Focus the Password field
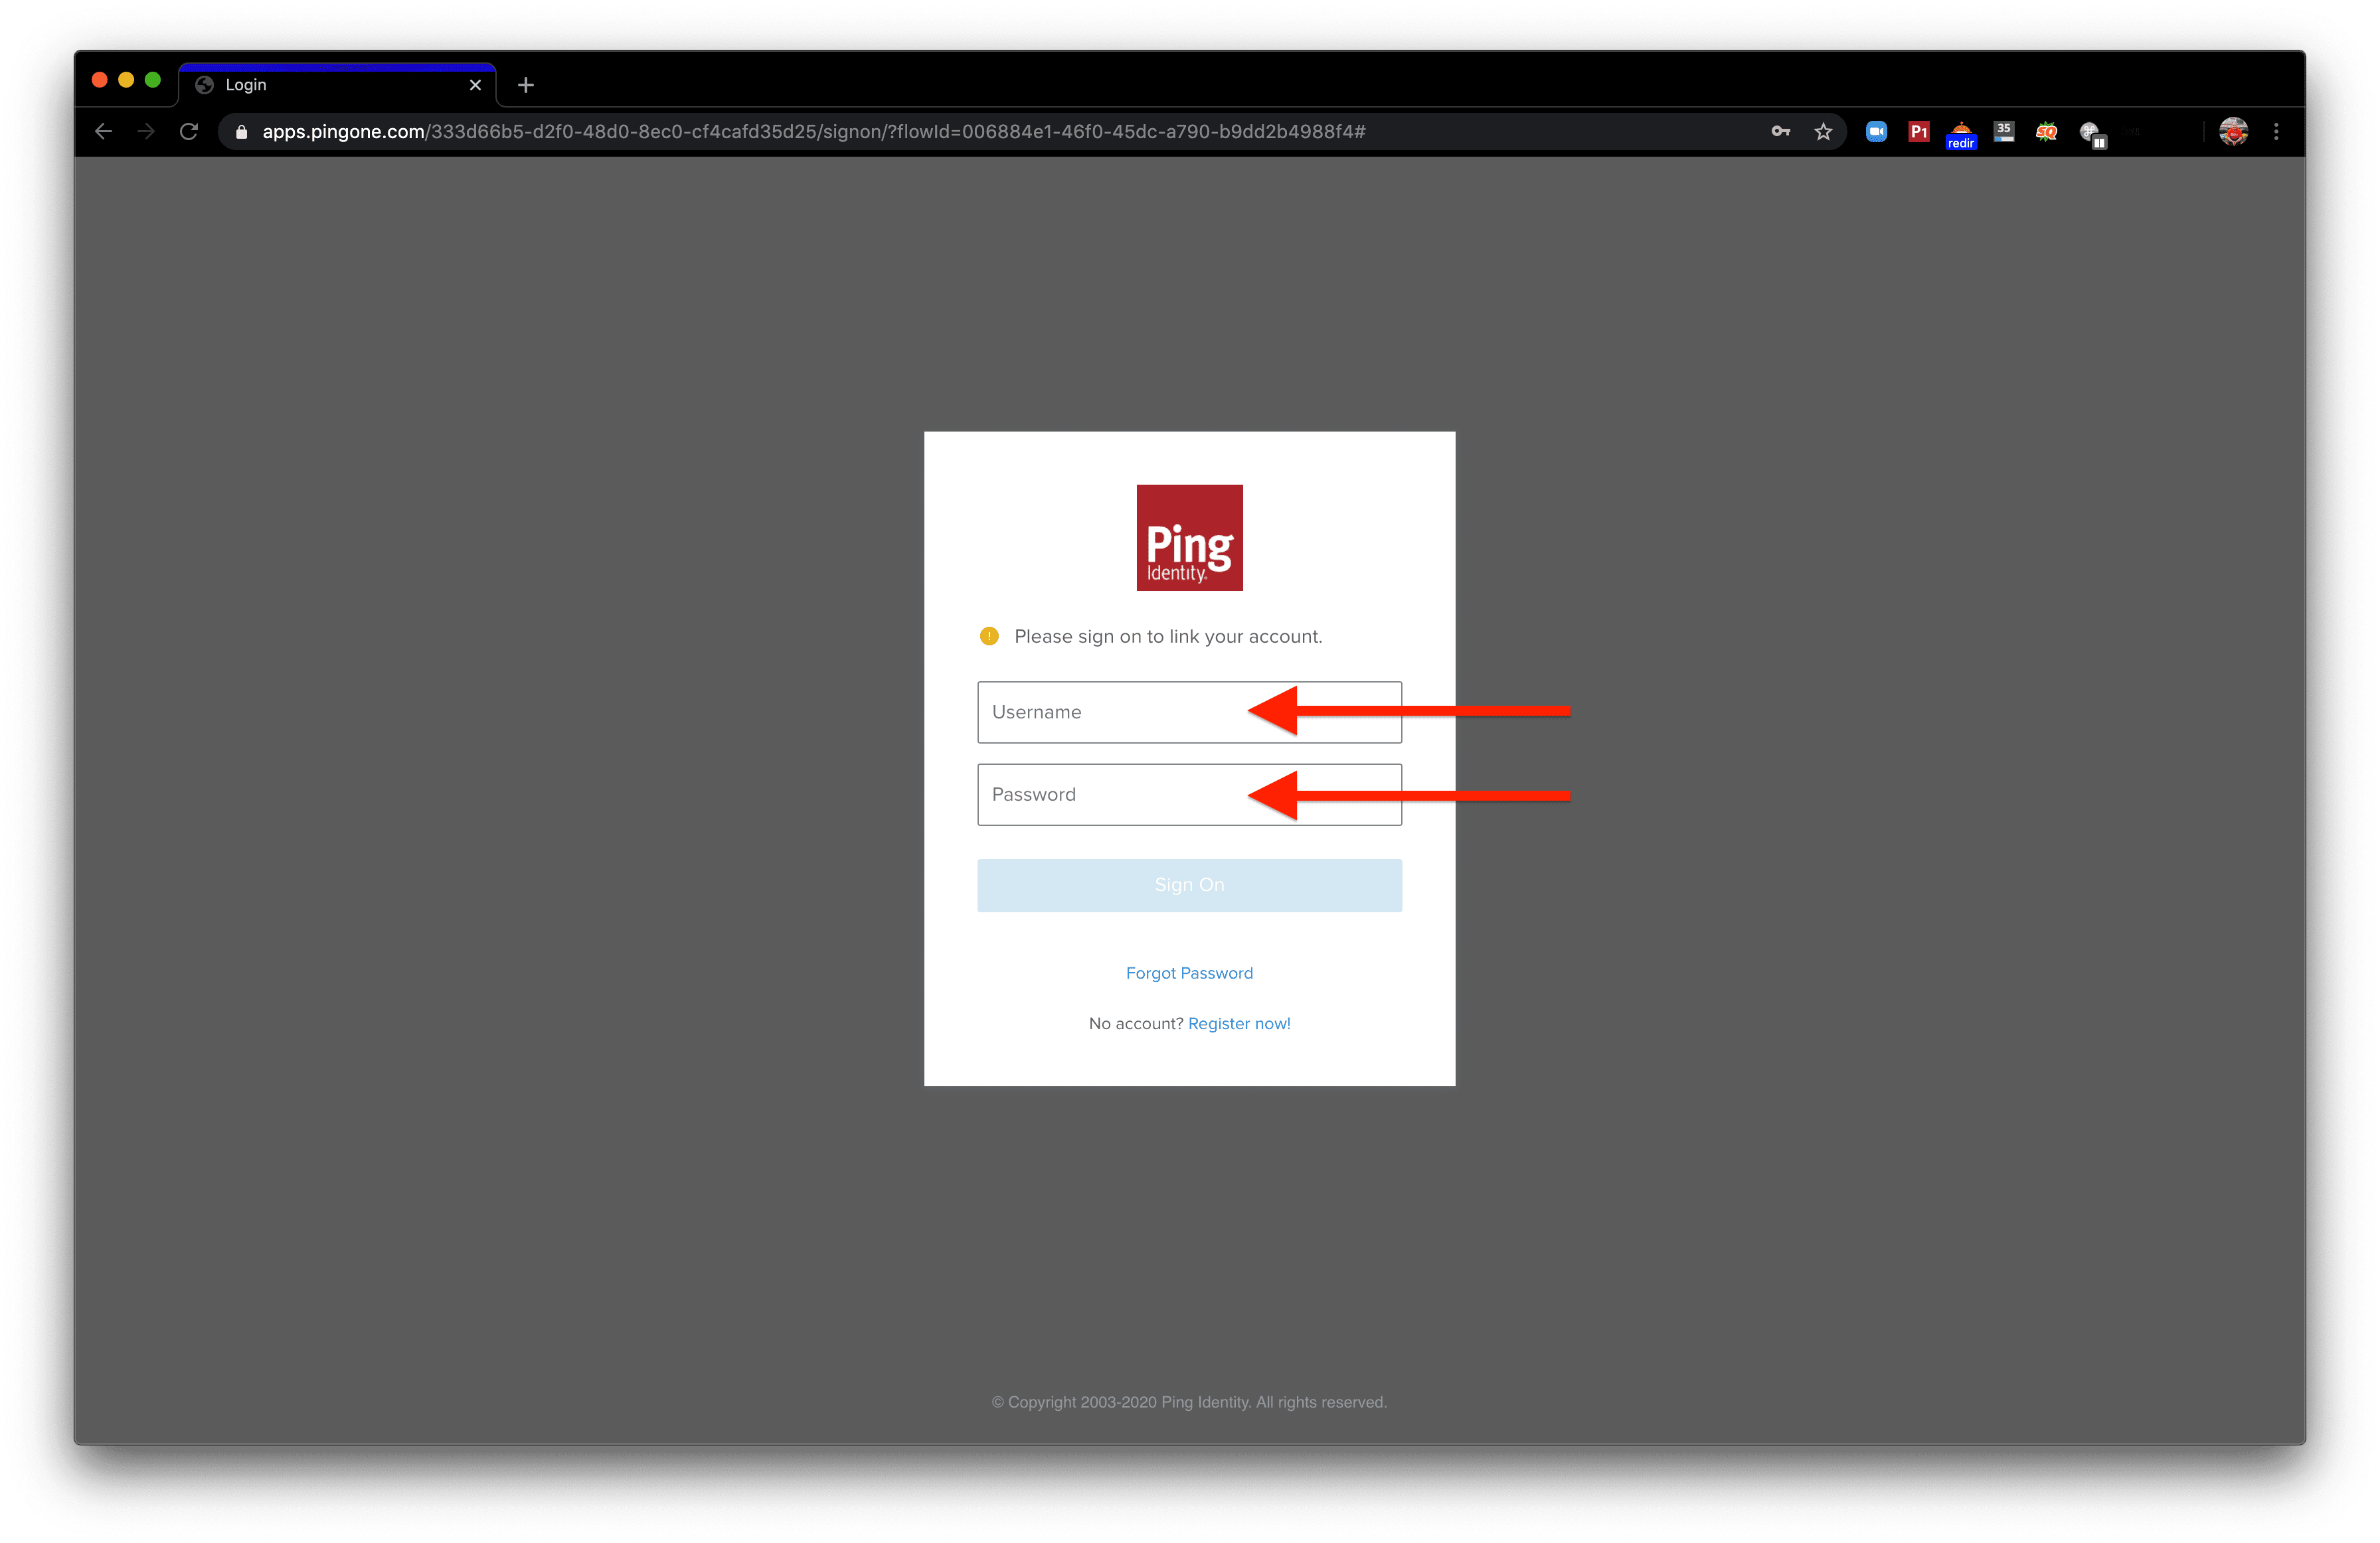The width and height of the screenshot is (2380, 1543). 1189,794
